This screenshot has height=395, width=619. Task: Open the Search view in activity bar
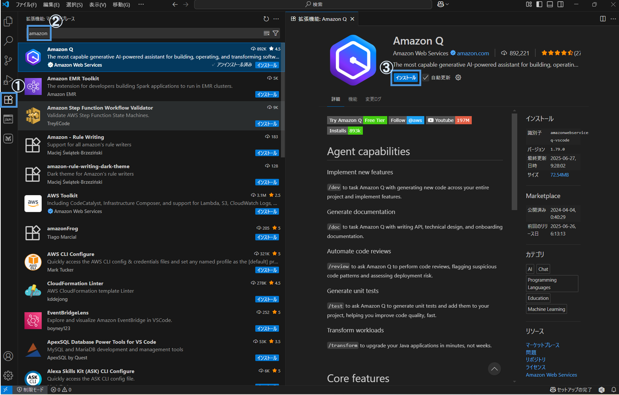click(8, 41)
